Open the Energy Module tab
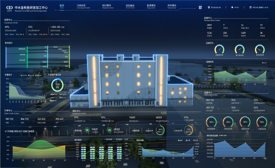This screenshot has width=275, height=168. (151, 6)
